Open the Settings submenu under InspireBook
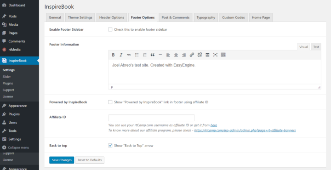This screenshot has width=331, height=170. pos(9,70)
